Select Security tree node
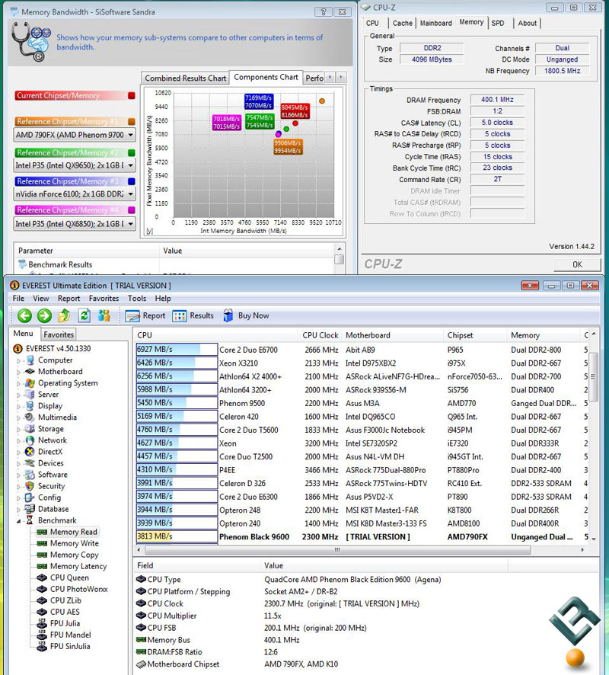The height and width of the screenshot is (675, 609). pyautogui.click(x=51, y=486)
